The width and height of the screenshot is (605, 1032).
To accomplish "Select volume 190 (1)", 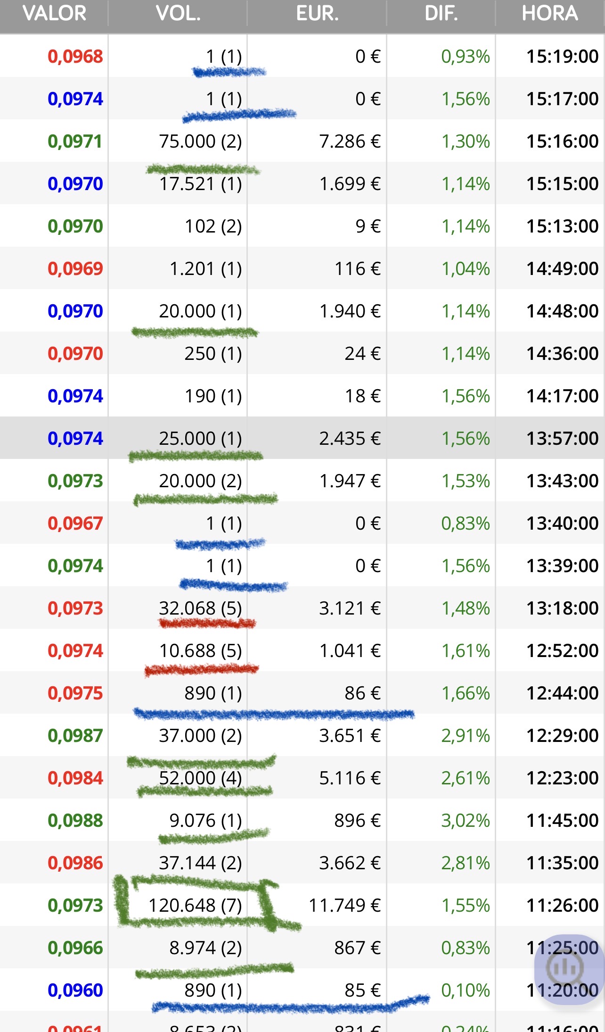I will point(213,396).
